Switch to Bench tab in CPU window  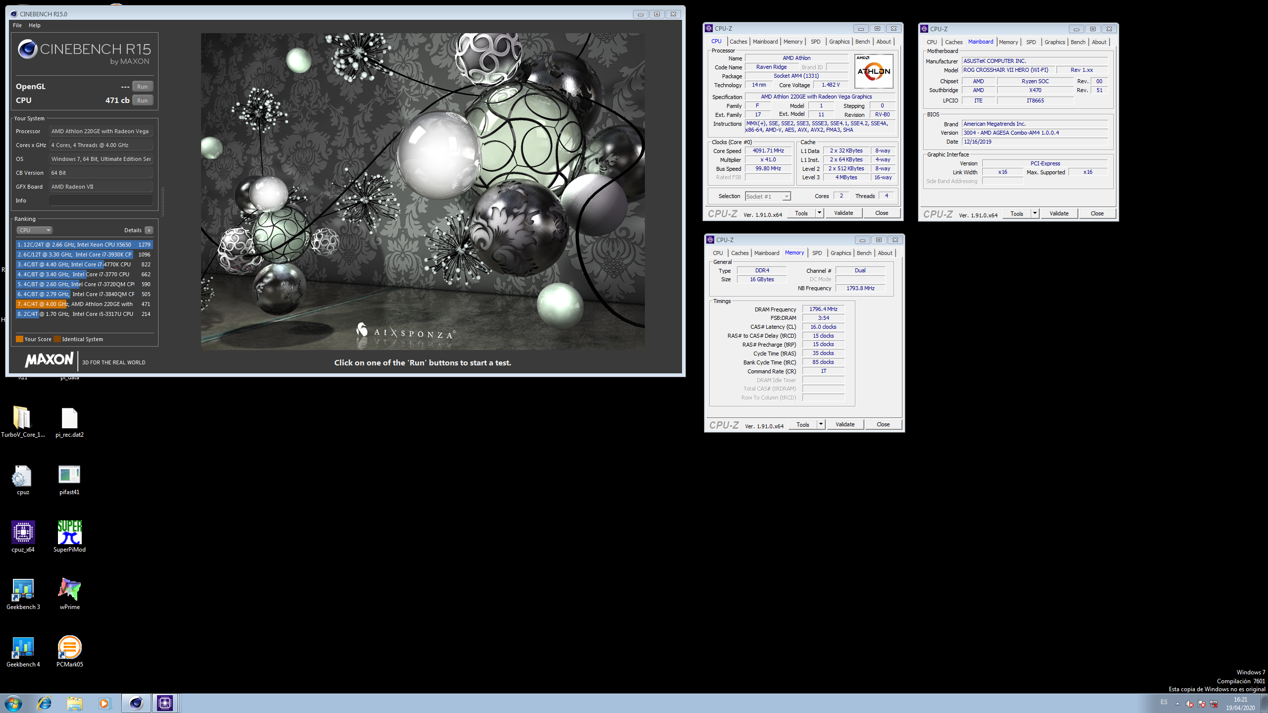(x=862, y=42)
